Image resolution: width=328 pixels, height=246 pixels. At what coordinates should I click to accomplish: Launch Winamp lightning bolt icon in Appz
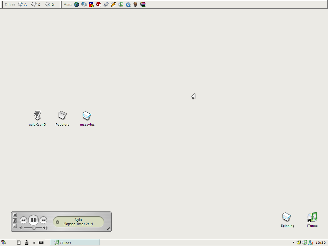[x=113, y=4]
